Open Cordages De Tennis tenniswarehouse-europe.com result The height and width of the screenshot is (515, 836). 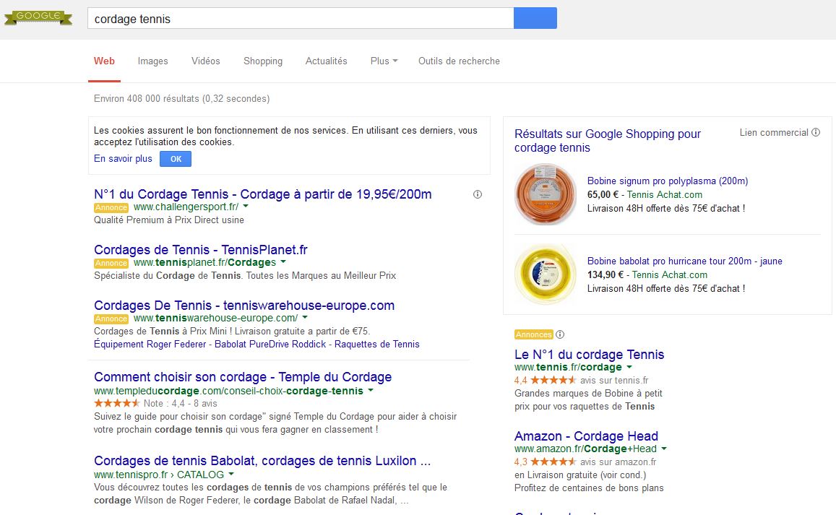[x=244, y=306]
